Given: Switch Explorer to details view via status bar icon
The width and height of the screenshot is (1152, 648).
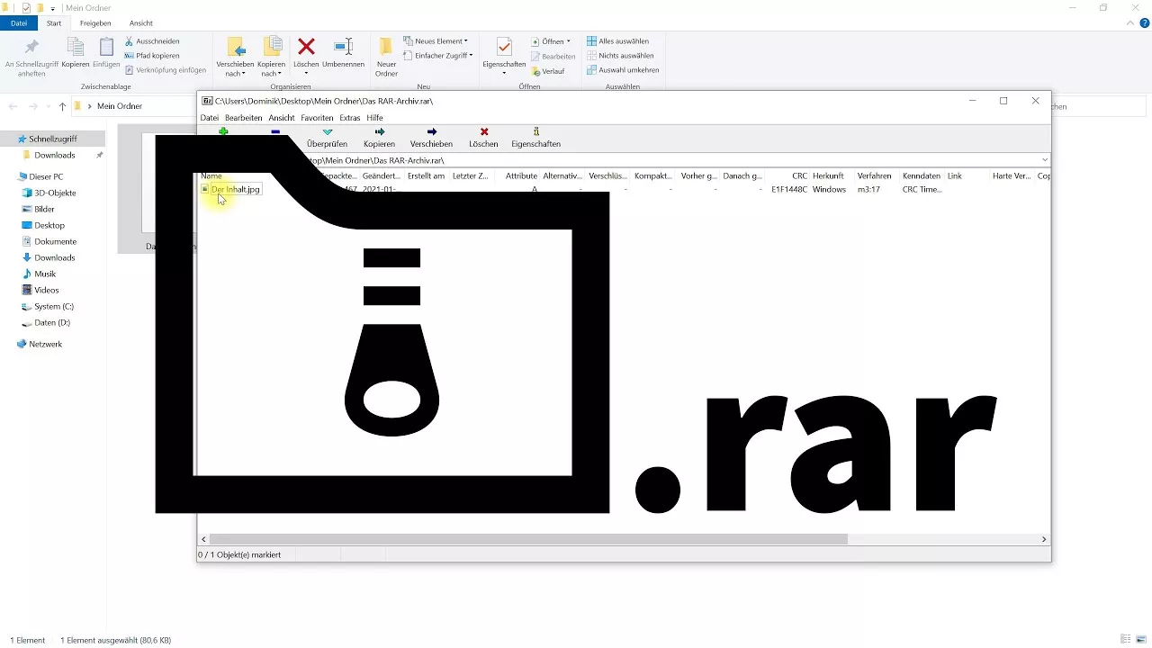Looking at the screenshot, I should tap(1126, 640).
